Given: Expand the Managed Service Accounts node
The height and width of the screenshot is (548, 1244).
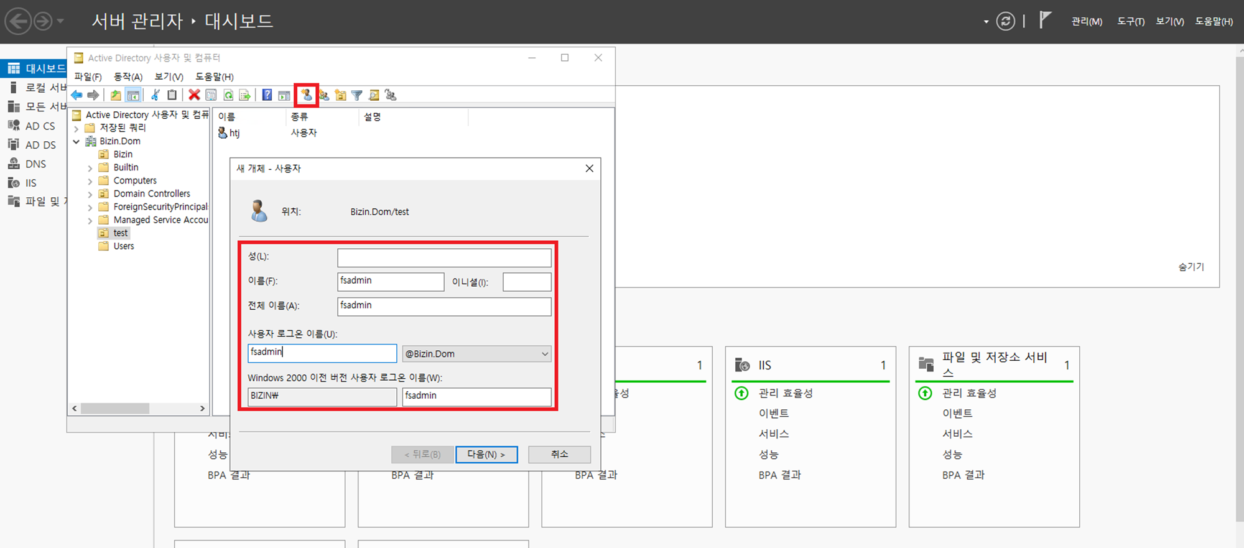Looking at the screenshot, I should pos(90,220).
